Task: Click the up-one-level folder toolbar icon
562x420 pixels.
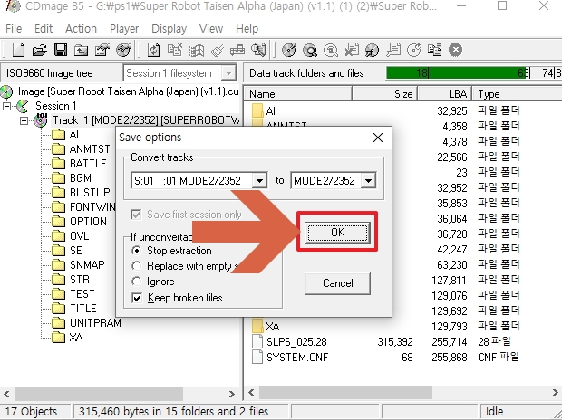Action: 81,50
